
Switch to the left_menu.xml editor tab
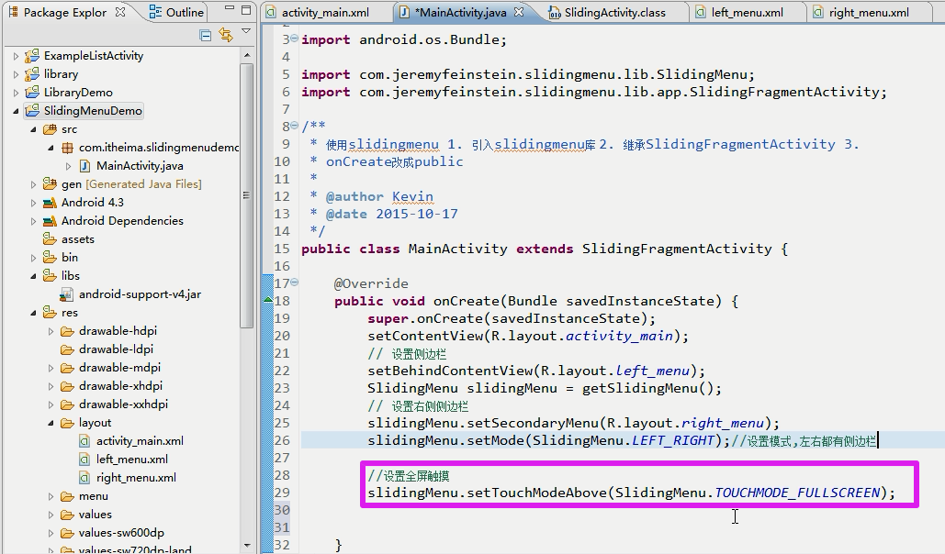point(746,13)
